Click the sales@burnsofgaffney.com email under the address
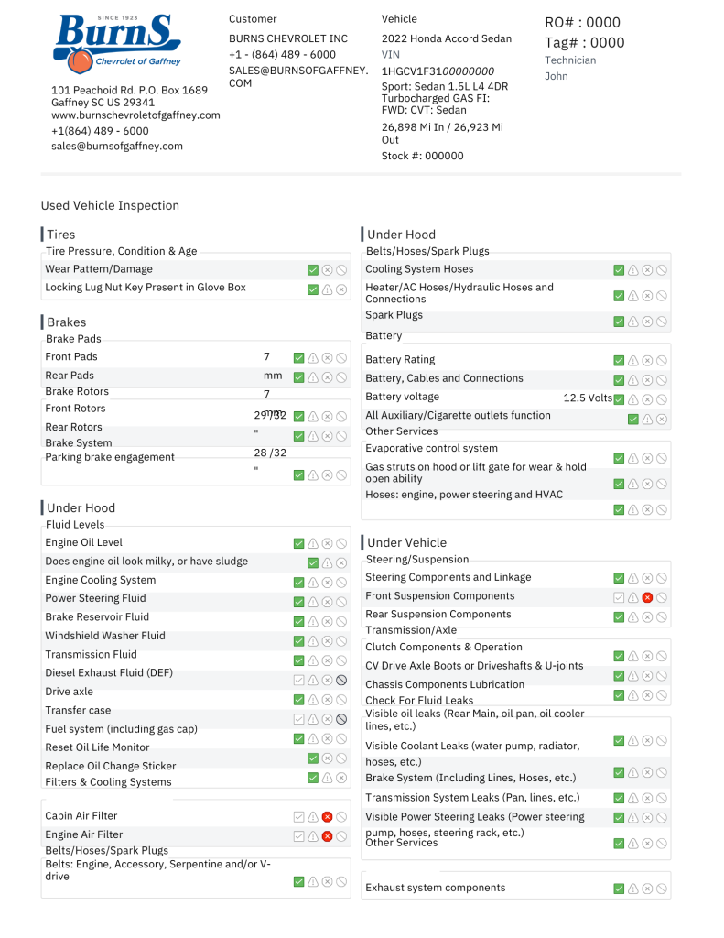Screen dimensions: 724x938 coord(117,146)
